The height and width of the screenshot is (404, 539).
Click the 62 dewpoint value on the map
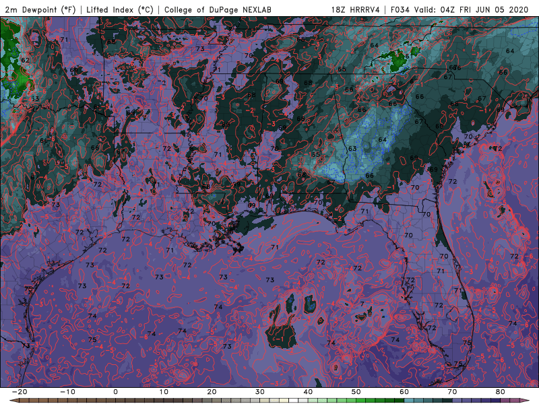coord(25,60)
